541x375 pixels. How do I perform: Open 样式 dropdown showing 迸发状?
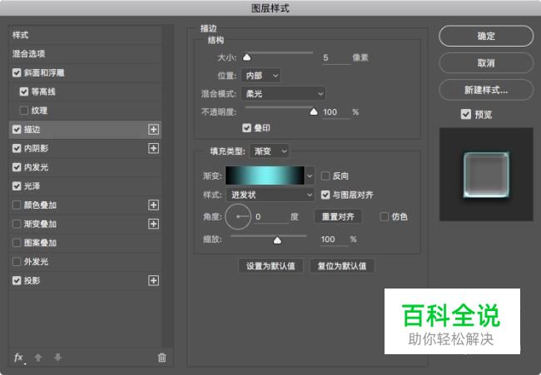tap(270, 195)
